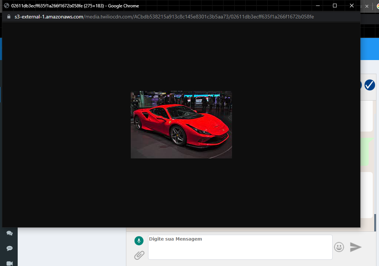This screenshot has height=266, width=379.
Task: Open the paperclip attachment icon
Action: click(139, 255)
